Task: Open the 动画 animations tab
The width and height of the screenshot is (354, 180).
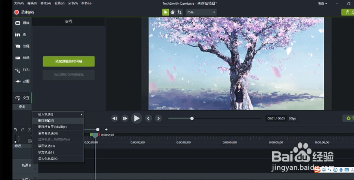Action: [22, 81]
